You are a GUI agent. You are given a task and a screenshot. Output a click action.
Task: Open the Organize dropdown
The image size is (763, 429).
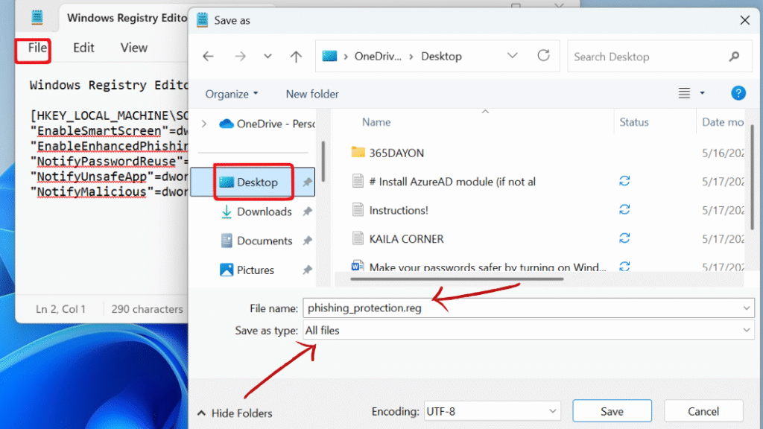click(232, 94)
